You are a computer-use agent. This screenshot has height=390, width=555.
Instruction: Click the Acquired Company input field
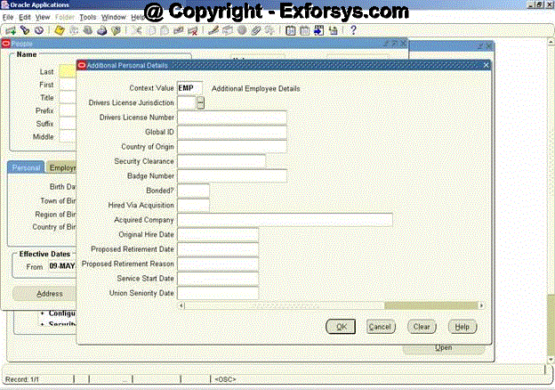(x=285, y=220)
